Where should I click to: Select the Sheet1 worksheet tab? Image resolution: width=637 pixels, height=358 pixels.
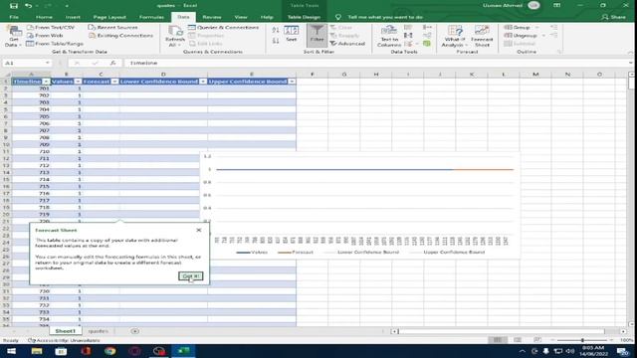click(x=65, y=331)
